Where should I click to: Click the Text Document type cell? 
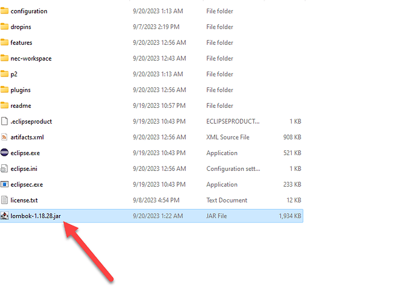click(x=227, y=200)
